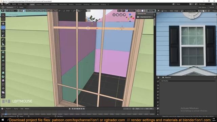217x122 pixels.
Task: Click the zoom magnifier viewport gizmo
Action: tap(124, 15)
